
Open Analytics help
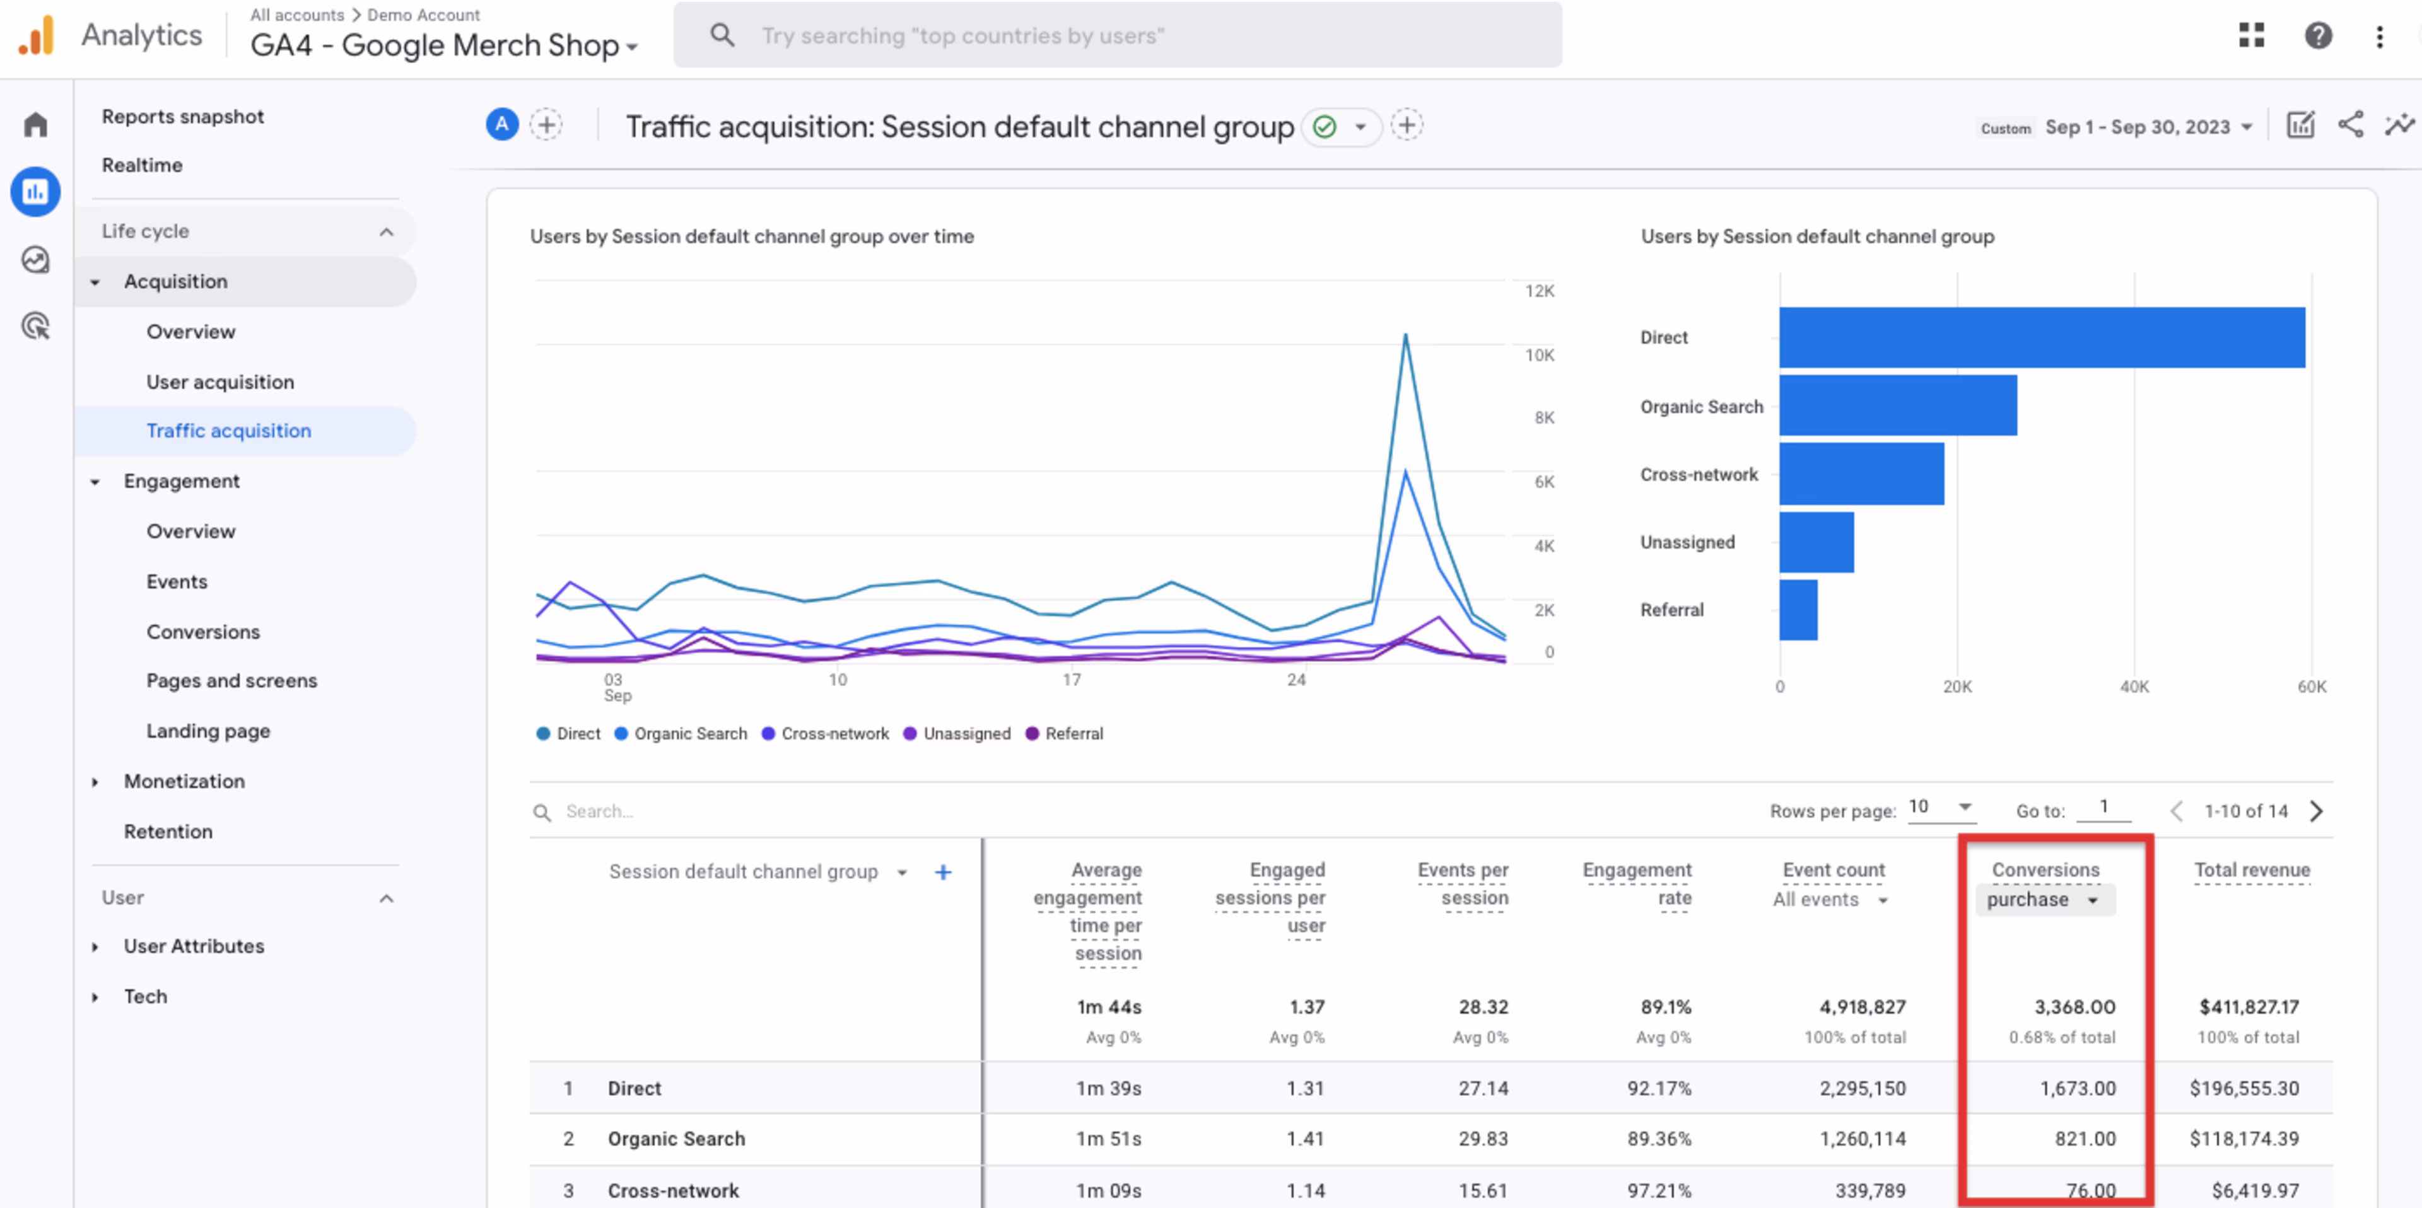point(2319,35)
